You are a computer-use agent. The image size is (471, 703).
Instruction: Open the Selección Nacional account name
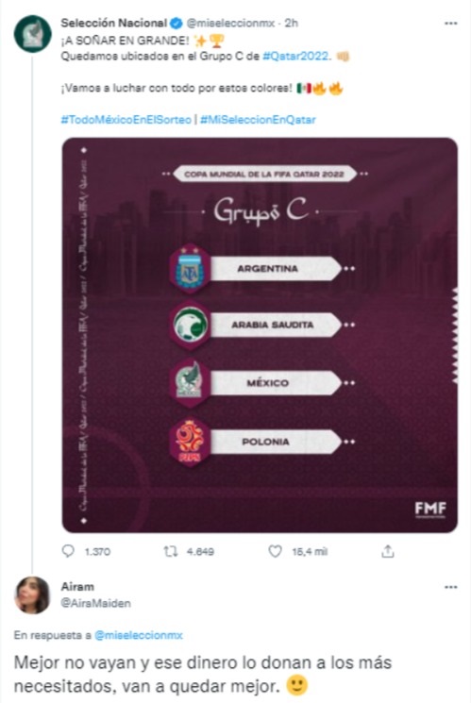point(114,23)
